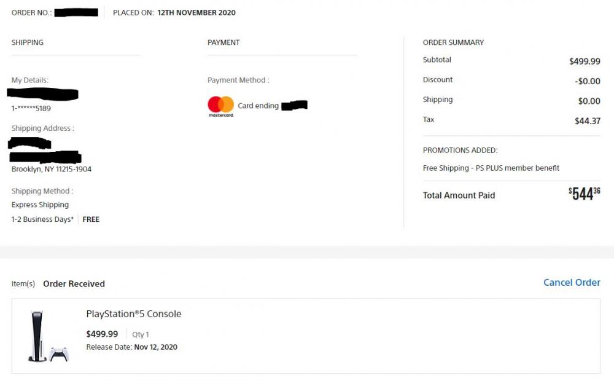Click the Release Date Nov 12, 2020 text
The image size is (614, 381).
(131, 347)
